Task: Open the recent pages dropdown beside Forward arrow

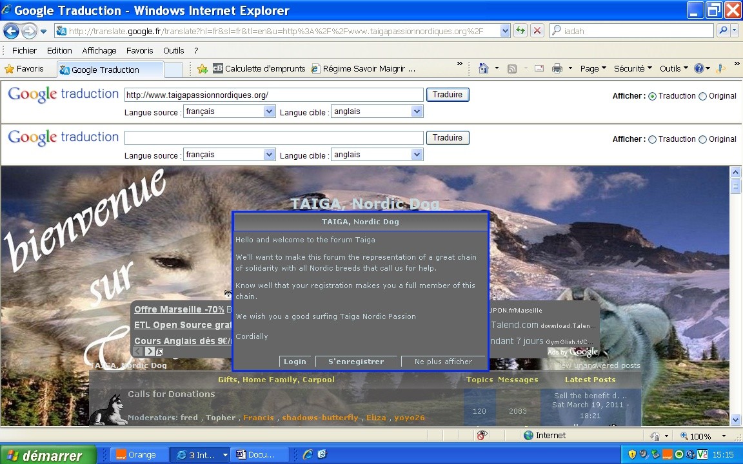Action: [x=44, y=32]
